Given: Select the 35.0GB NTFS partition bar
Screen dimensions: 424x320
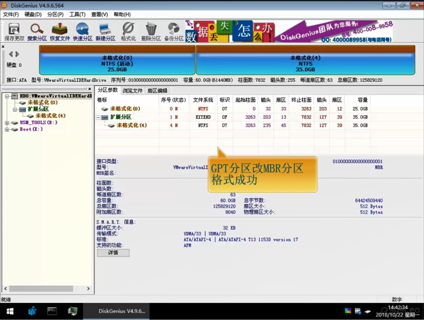Looking at the screenshot, I should click(x=305, y=63).
